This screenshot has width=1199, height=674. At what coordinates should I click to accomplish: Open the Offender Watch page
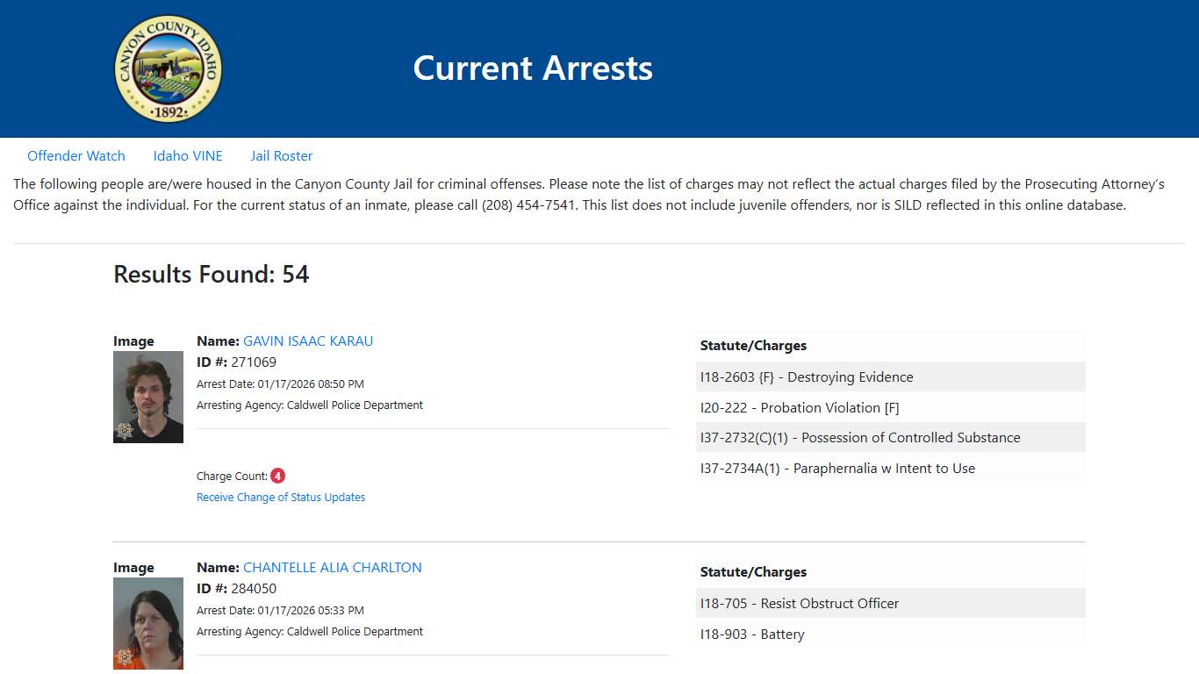pos(76,155)
